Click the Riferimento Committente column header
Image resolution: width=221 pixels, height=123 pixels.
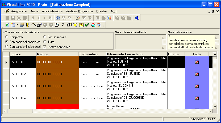coord(137,54)
